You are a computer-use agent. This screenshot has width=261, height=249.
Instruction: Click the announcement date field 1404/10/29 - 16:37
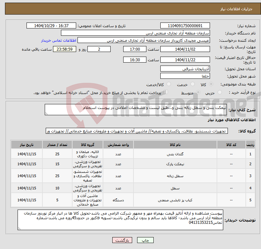pyautogui.click(x=51, y=25)
